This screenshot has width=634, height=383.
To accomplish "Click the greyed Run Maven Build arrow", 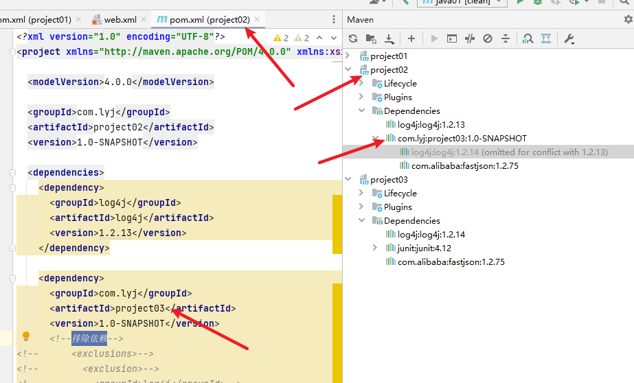I will [434, 39].
